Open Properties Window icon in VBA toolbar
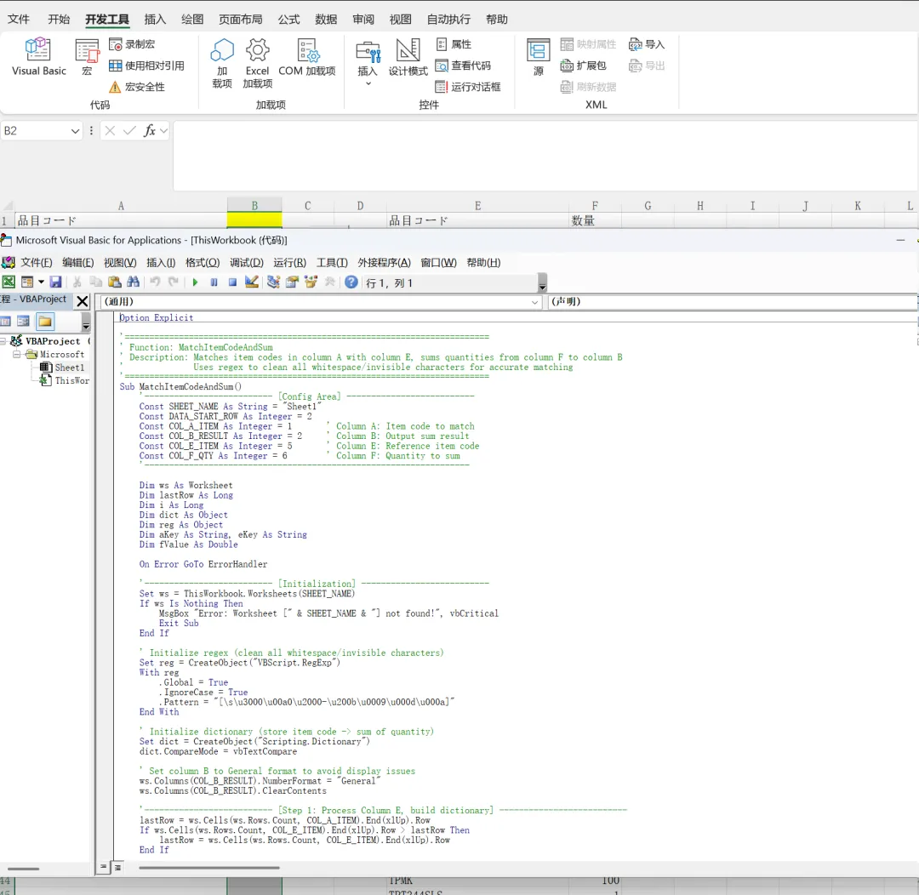 click(292, 282)
